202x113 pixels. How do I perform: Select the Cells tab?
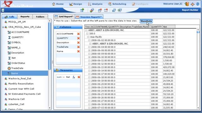(x=9, y=17)
